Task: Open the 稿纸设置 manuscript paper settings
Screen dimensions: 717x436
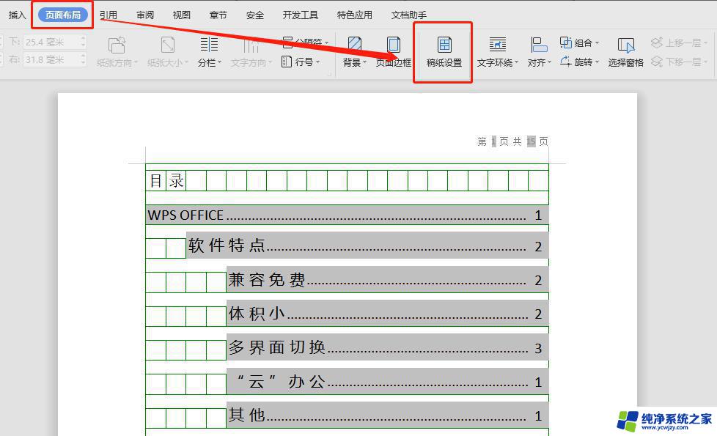Action: [444, 52]
